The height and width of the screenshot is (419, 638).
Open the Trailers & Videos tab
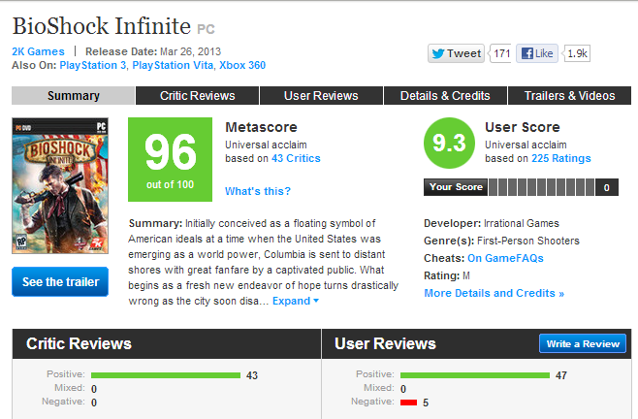click(570, 96)
